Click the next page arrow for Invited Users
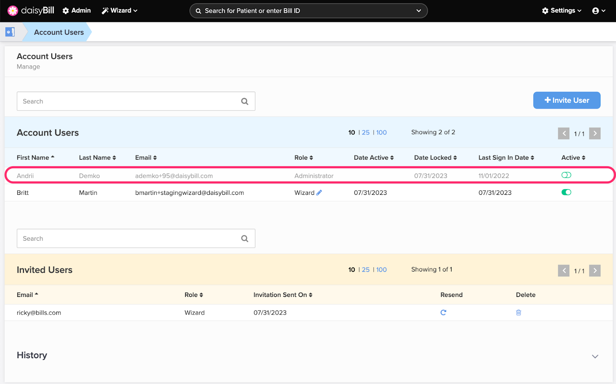Viewport: 616px width, 384px height. (x=594, y=270)
